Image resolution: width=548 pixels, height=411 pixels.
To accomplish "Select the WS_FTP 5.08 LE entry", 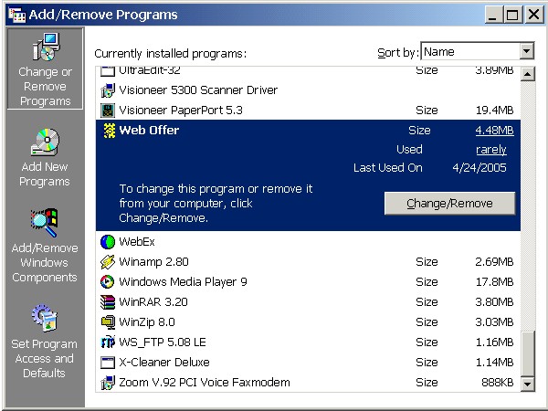I will [x=308, y=342].
